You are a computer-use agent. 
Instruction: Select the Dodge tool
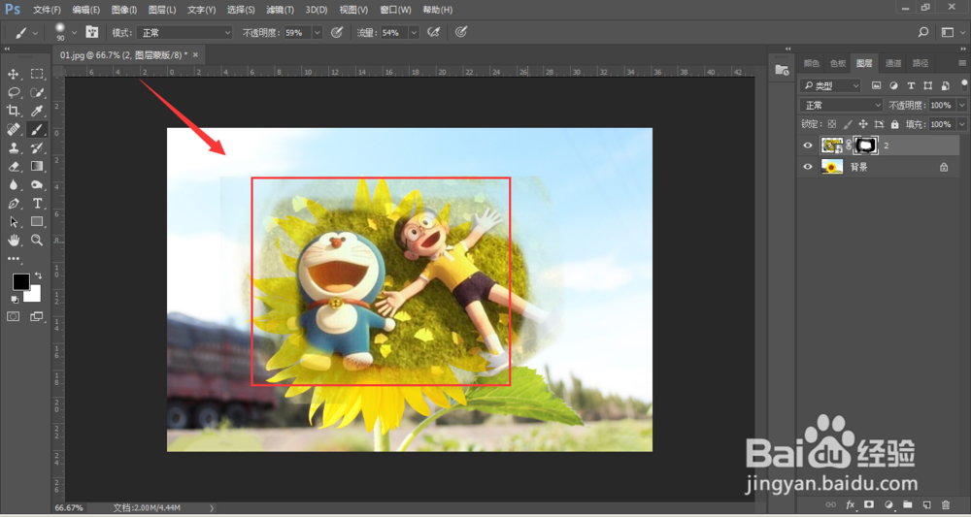[x=37, y=185]
